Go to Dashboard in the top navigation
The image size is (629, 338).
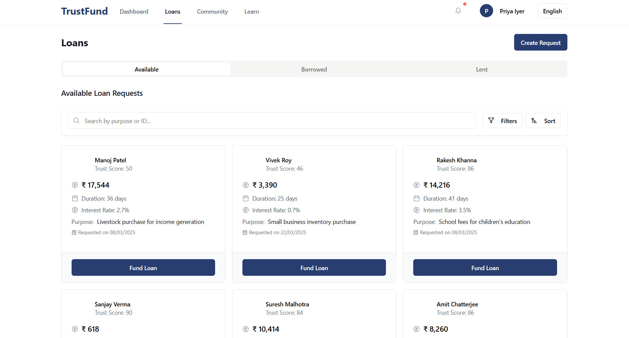pyautogui.click(x=134, y=12)
